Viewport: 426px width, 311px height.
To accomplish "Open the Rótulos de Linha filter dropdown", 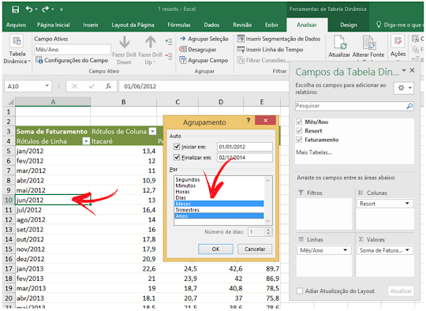I will coord(86,141).
